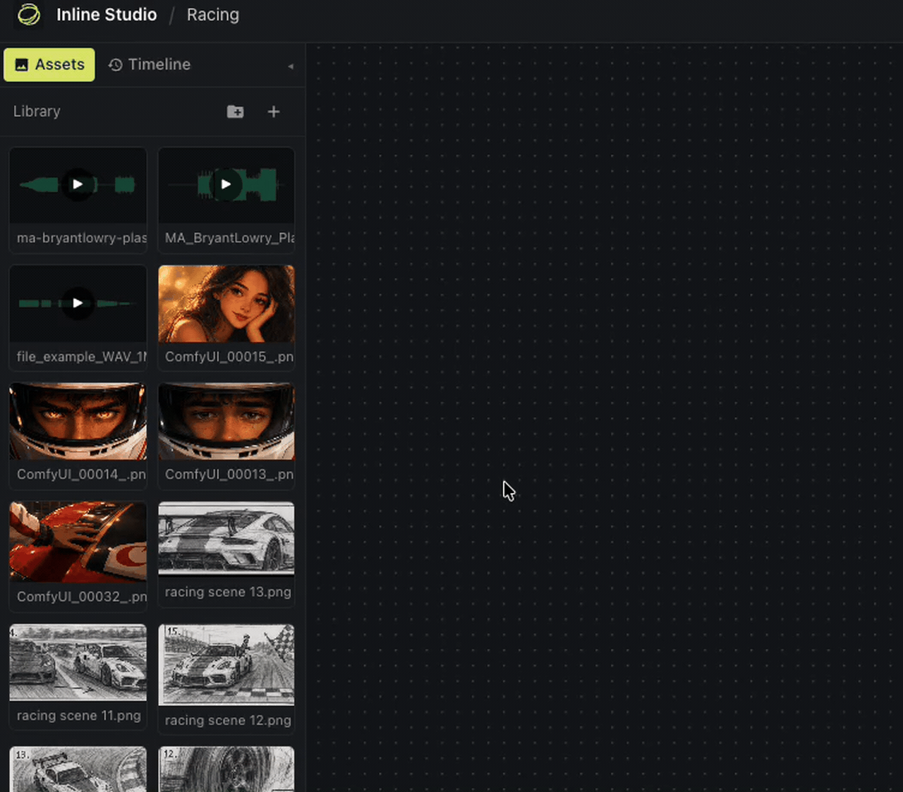Click the Inline Studio title link

click(107, 15)
